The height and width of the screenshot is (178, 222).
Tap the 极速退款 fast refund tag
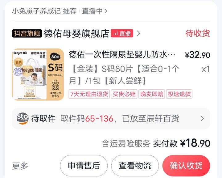click(x=179, y=94)
